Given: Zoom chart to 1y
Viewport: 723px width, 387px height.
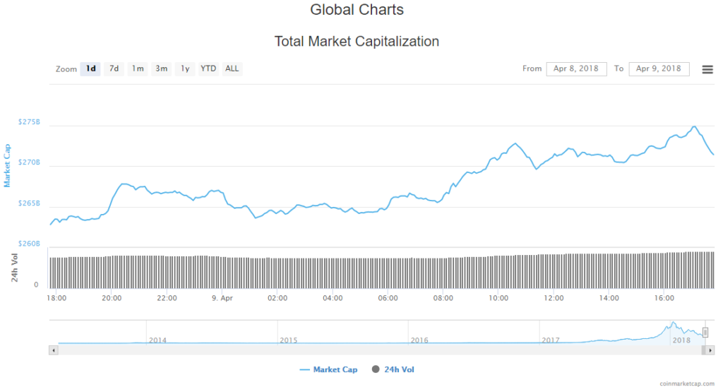Looking at the screenshot, I should (185, 69).
